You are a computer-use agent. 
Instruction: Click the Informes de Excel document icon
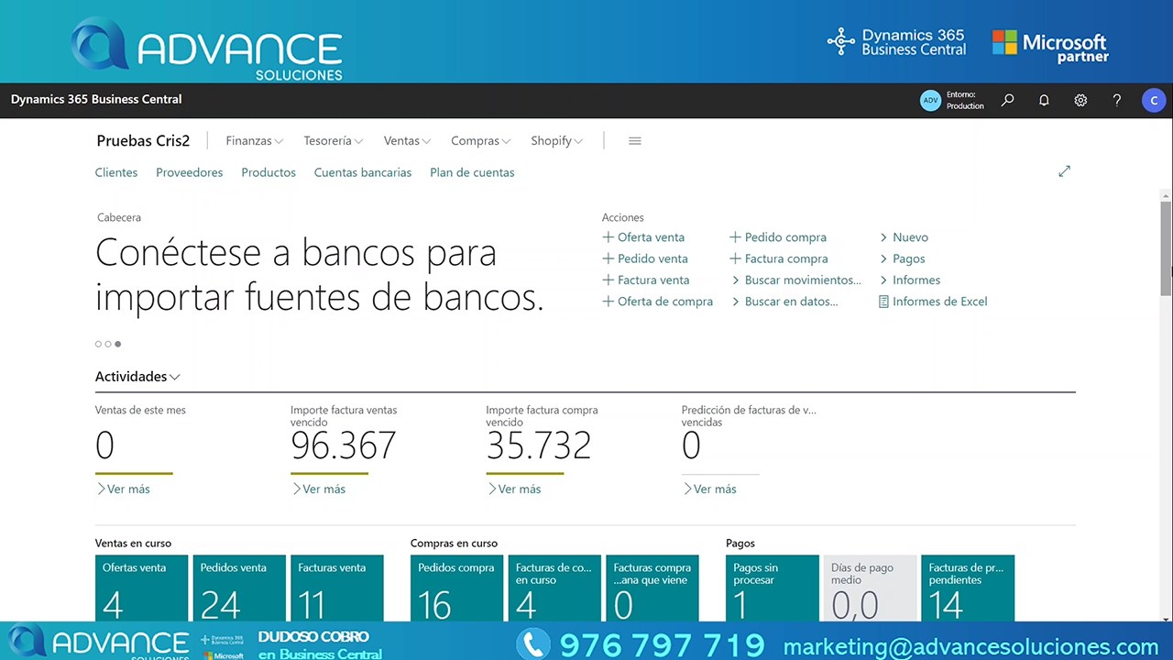click(x=883, y=302)
